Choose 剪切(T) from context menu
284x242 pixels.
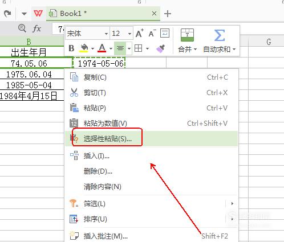click(151, 93)
